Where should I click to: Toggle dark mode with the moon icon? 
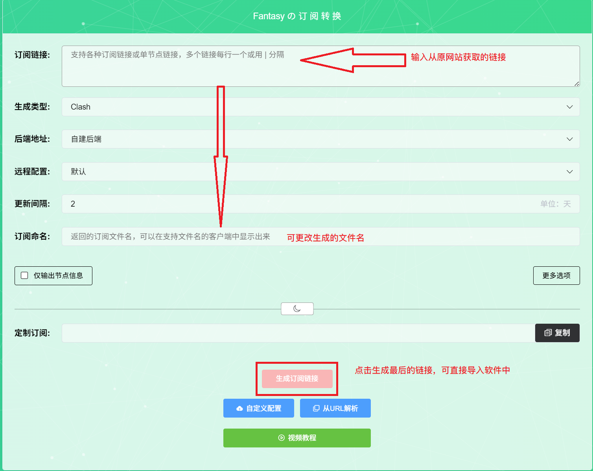click(x=297, y=309)
